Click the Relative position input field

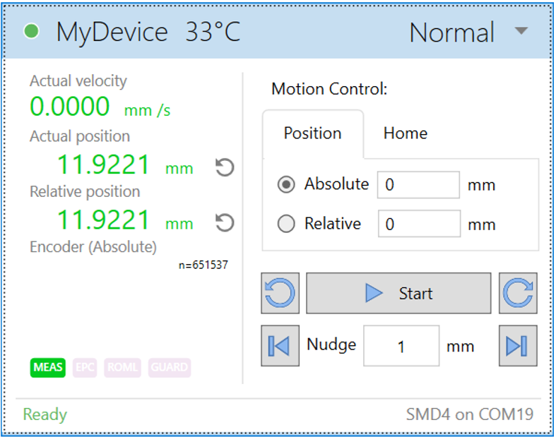click(418, 225)
